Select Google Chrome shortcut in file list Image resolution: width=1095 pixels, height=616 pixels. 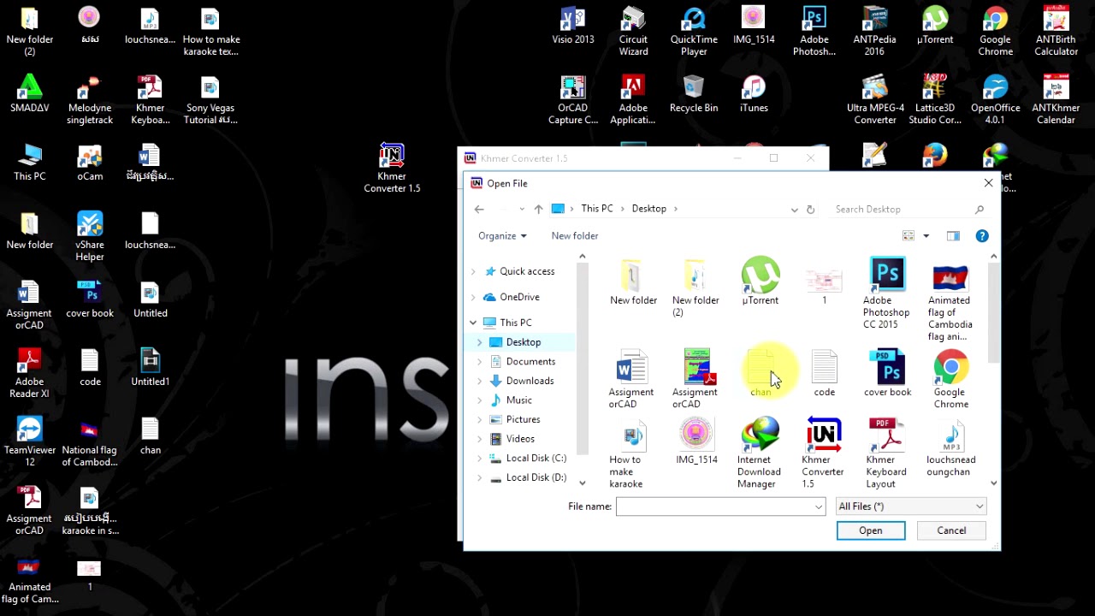click(x=950, y=379)
